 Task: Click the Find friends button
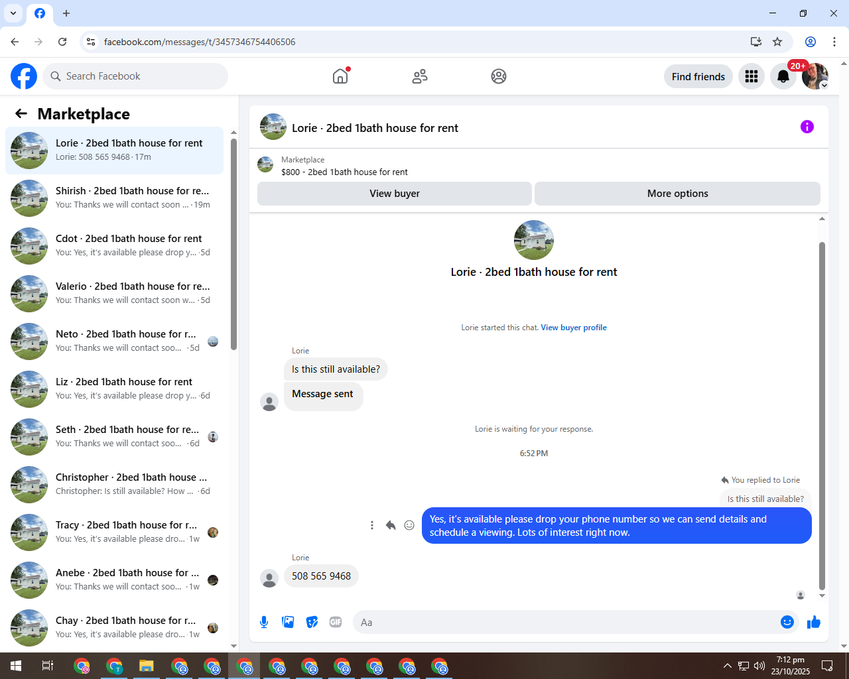click(x=698, y=76)
